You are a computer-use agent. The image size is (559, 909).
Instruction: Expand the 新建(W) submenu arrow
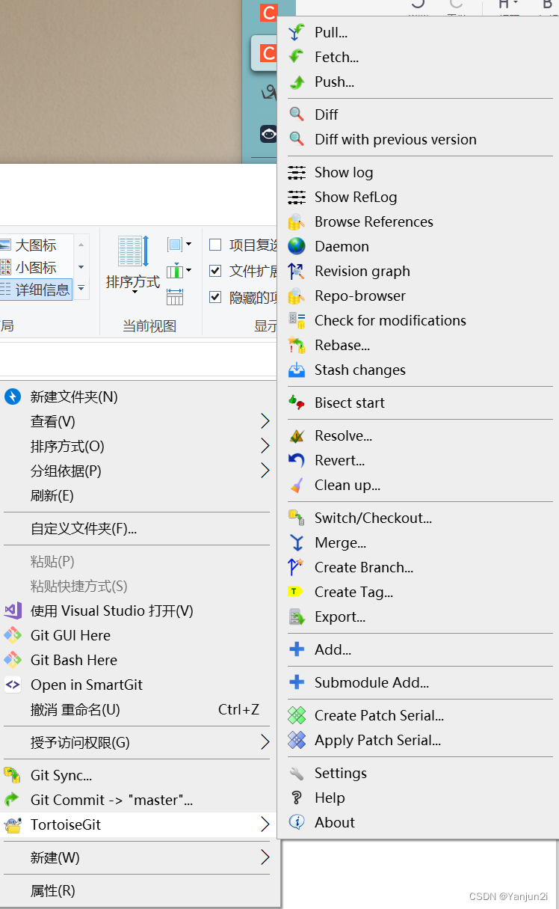point(265,857)
